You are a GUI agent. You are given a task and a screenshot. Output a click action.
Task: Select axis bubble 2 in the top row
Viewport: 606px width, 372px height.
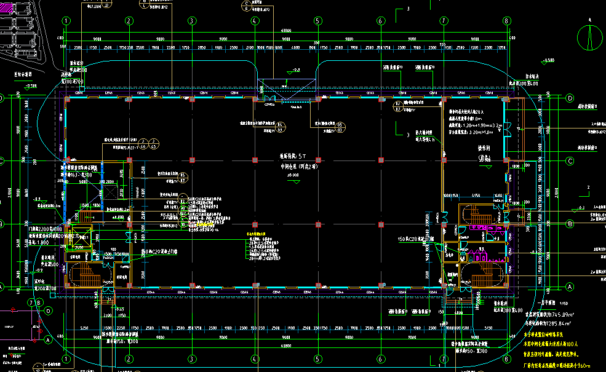[129, 21]
